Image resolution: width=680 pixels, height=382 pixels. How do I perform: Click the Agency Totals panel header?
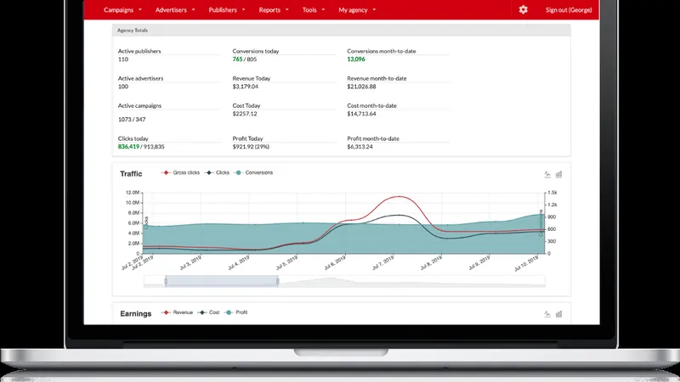(x=342, y=31)
